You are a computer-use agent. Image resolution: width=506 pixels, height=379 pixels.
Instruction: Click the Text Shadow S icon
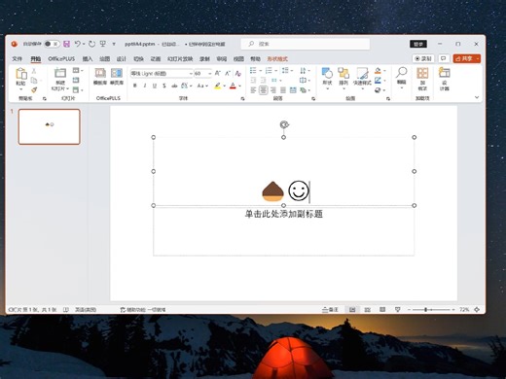(164, 86)
